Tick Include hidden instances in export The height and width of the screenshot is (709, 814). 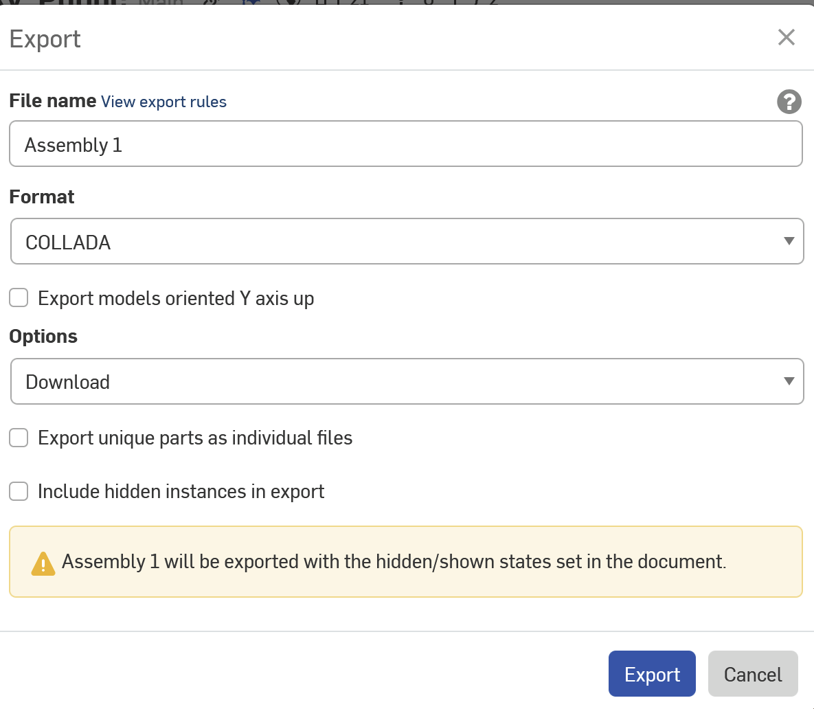pos(19,491)
